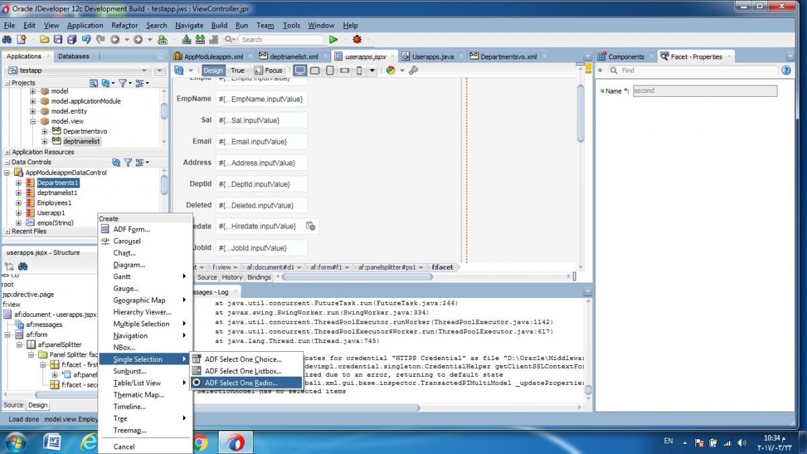Toggle the Focus mode button
This screenshot has height=454, width=807.
pyautogui.click(x=269, y=70)
